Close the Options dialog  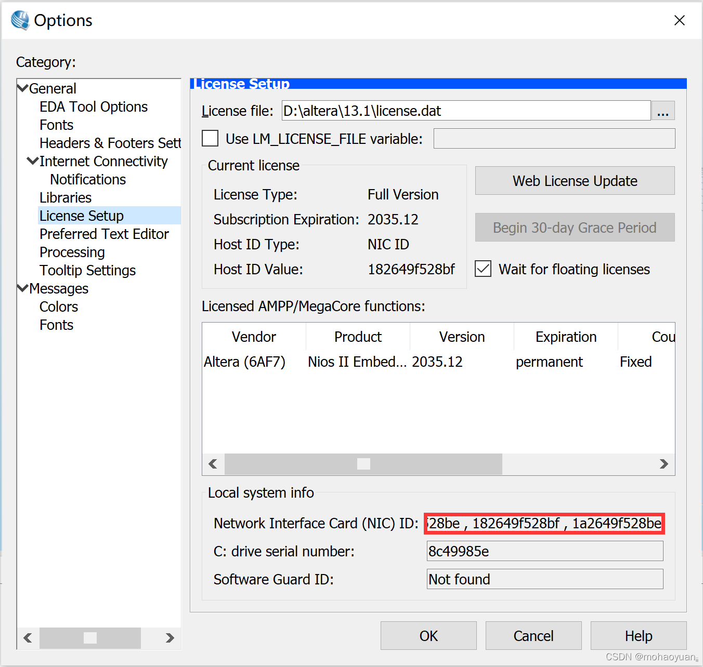pyautogui.click(x=679, y=20)
